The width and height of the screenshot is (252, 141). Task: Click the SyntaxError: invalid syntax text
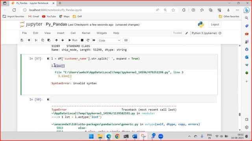pyautogui.click(x=74, y=83)
